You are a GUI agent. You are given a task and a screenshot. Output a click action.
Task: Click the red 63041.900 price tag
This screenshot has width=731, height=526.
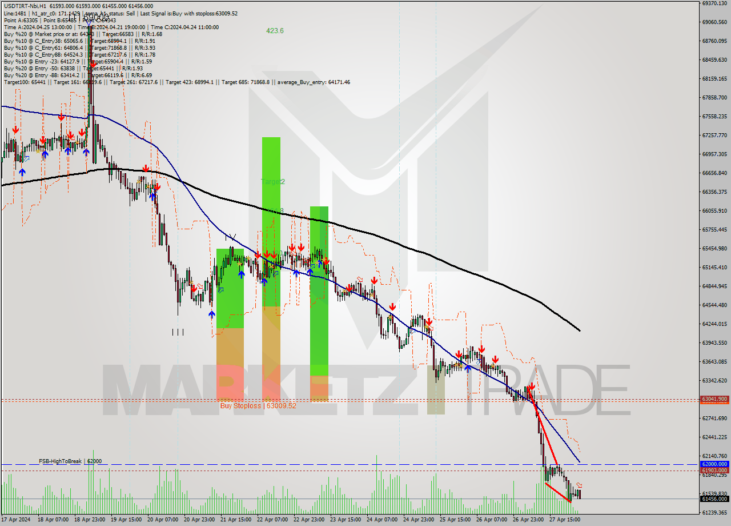coord(714,399)
